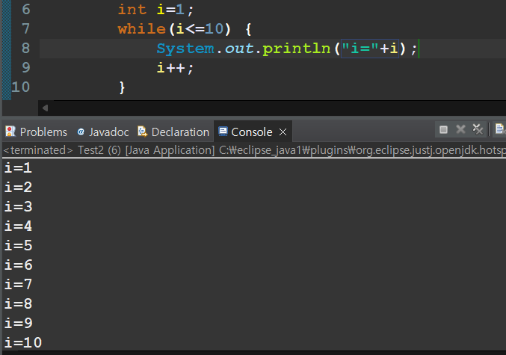This screenshot has width=506, height=355.
Task: Click the '<terminated>' console status text
Action: pyautogui.click(x=38, y=150)
